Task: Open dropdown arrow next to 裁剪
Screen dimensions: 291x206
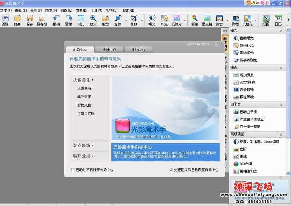Action: point(142,20)
